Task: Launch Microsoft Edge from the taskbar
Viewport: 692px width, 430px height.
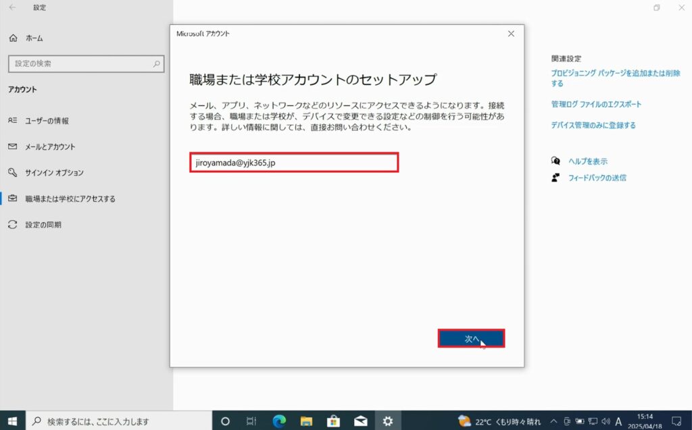Action: click(279, 421)
